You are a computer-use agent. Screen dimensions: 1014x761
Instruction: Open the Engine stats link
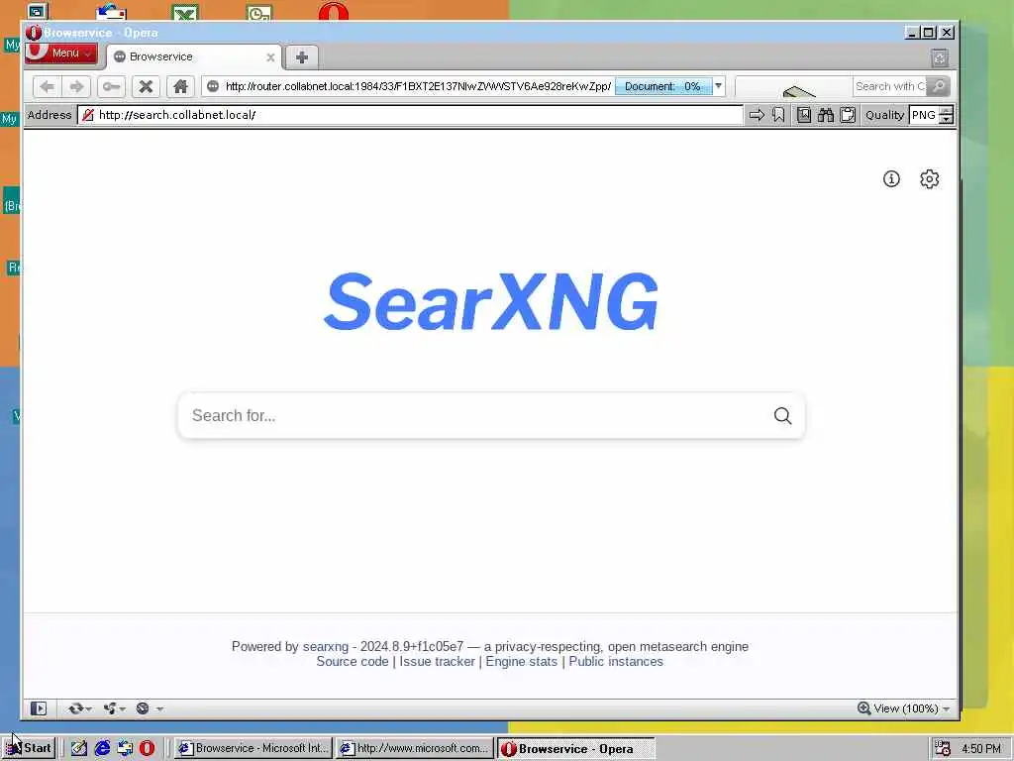click(521, 661)
